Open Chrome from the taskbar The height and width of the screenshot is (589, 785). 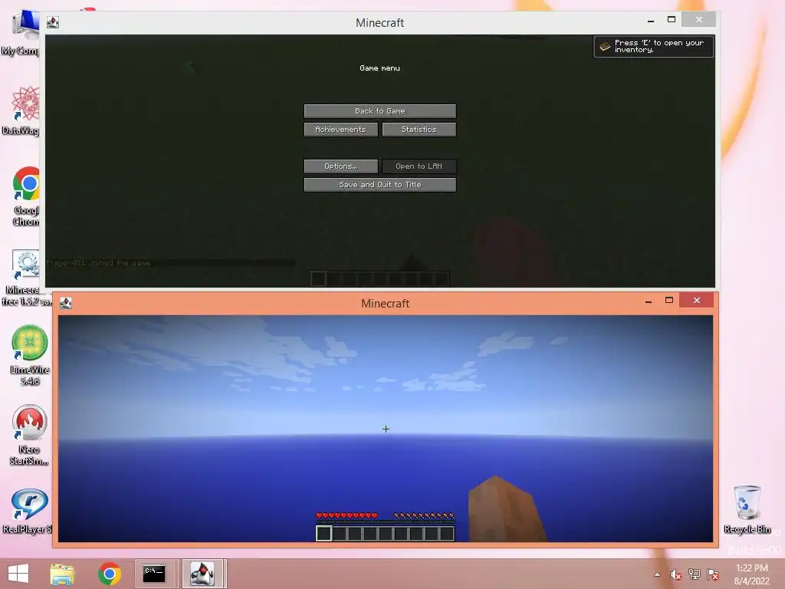click(x=109, y=574)
